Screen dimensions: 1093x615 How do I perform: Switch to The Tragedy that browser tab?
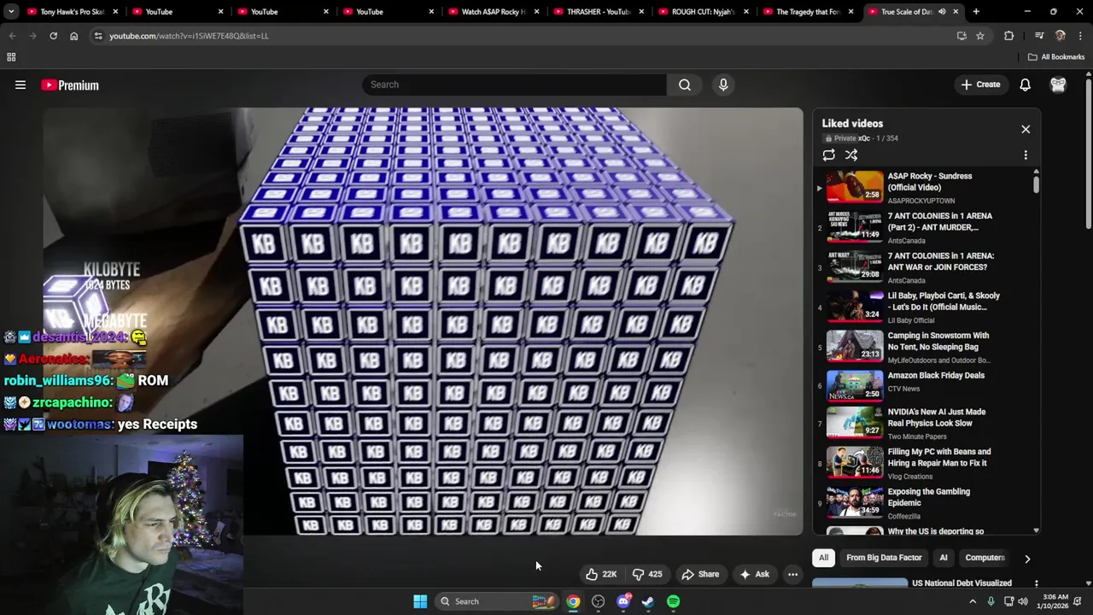[808, 12]
